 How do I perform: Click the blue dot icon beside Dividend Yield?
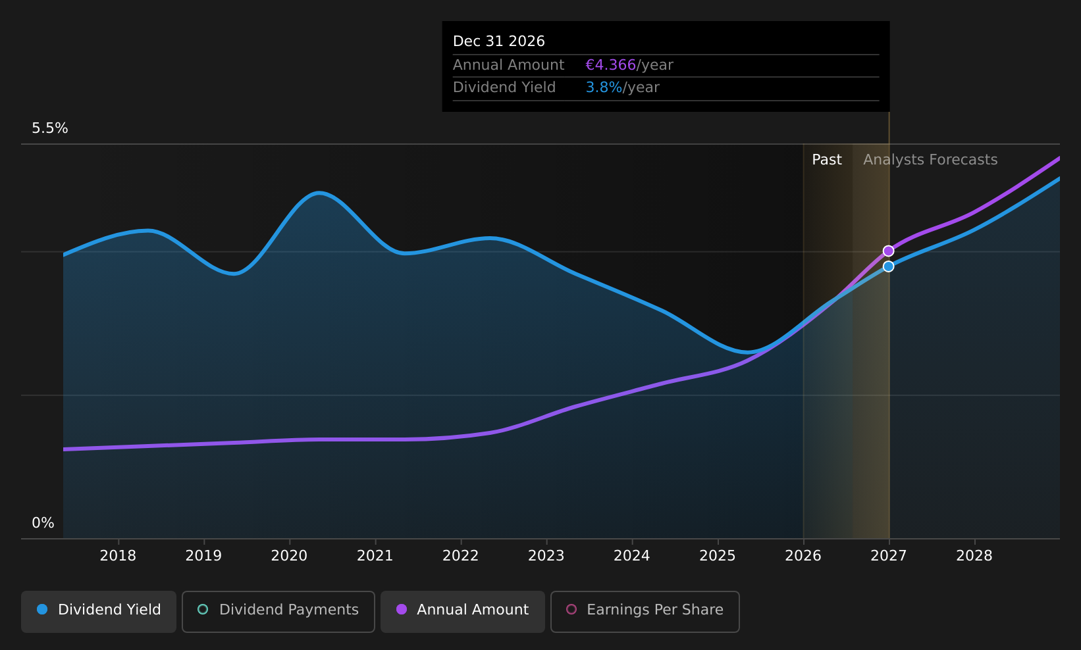42,609
